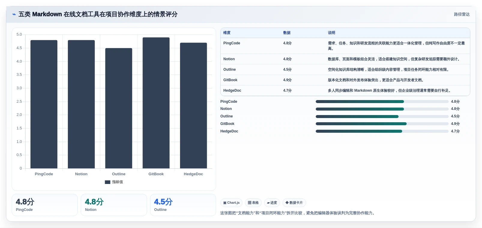Select the 进度 tag chip
Screen dimensions: 482x228
pyautogui.click(x=272, y=203)
